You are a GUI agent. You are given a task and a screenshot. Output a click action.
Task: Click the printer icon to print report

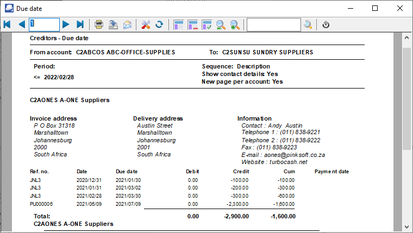click(99, 24)
